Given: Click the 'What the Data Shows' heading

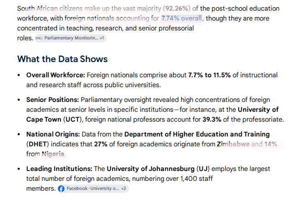Looking at the screenshot, I should tap(62, 59).
